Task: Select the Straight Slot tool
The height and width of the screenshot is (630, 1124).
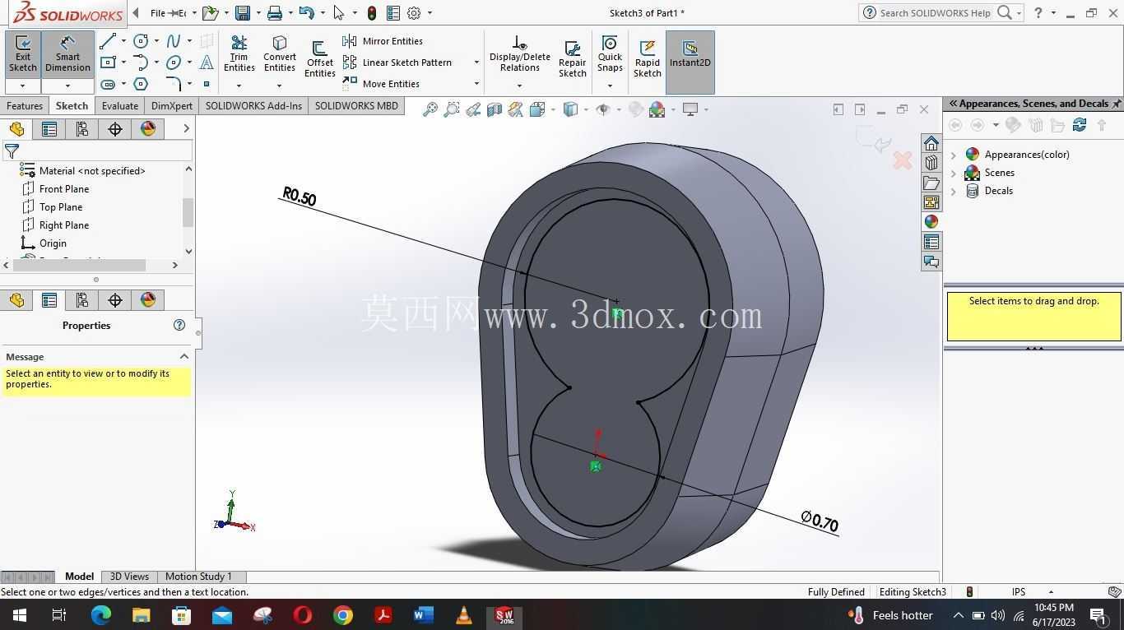Action: pyautogui.click(x=108, y=84)
